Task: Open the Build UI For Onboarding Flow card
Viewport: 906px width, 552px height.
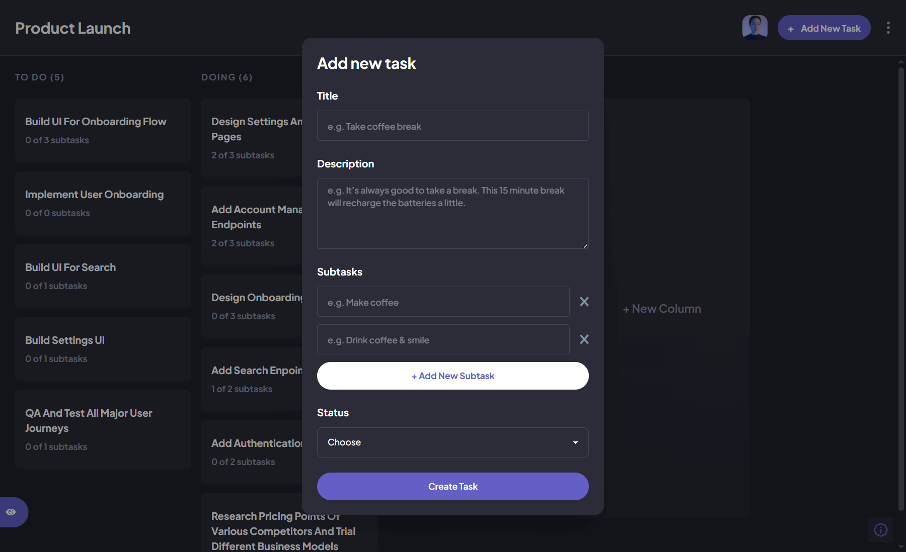Action: (103, 130)
